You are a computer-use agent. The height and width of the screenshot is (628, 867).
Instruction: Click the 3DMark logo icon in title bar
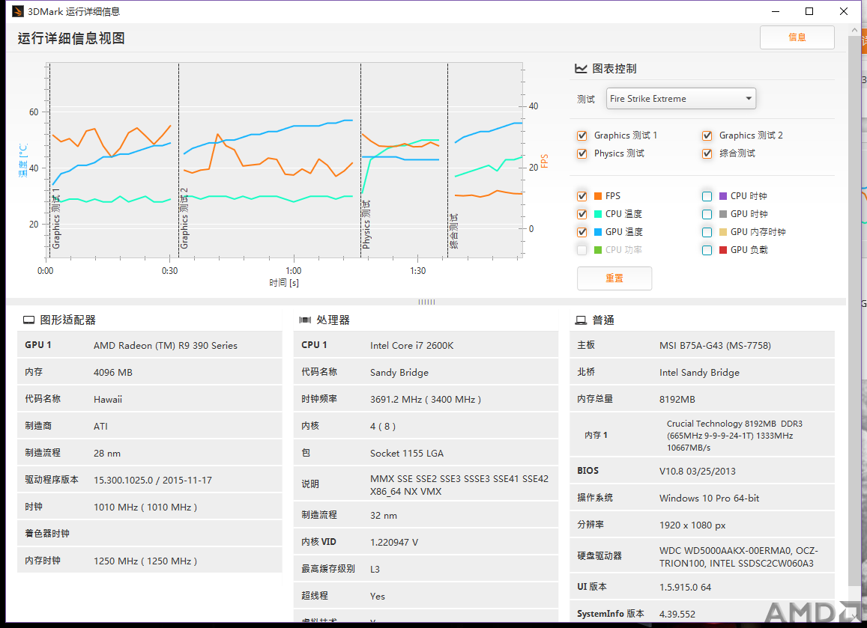(x=18, y=11)
